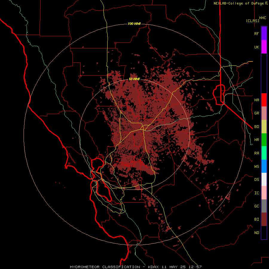This screenshot has height=269, width=269.
Task: Click the HR green legend swatch
Action: [264, 140]
